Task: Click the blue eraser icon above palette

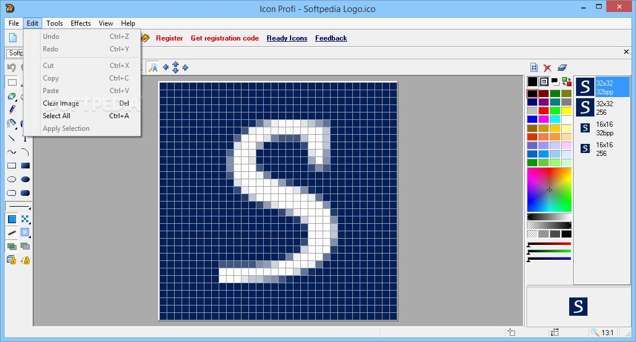Action: tap(562, 68)
